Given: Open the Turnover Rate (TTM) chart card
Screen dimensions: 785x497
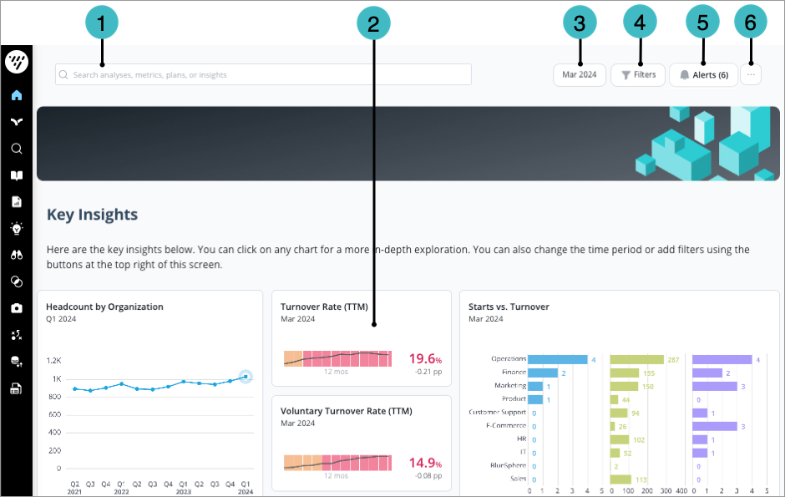Looking at the screenshot, I should (x=362, y=338).
